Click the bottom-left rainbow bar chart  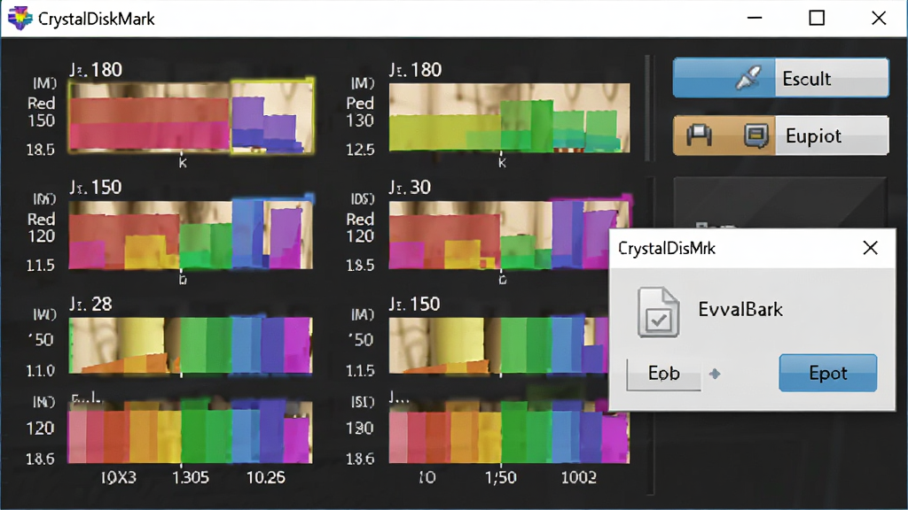[x=190, y=432]
